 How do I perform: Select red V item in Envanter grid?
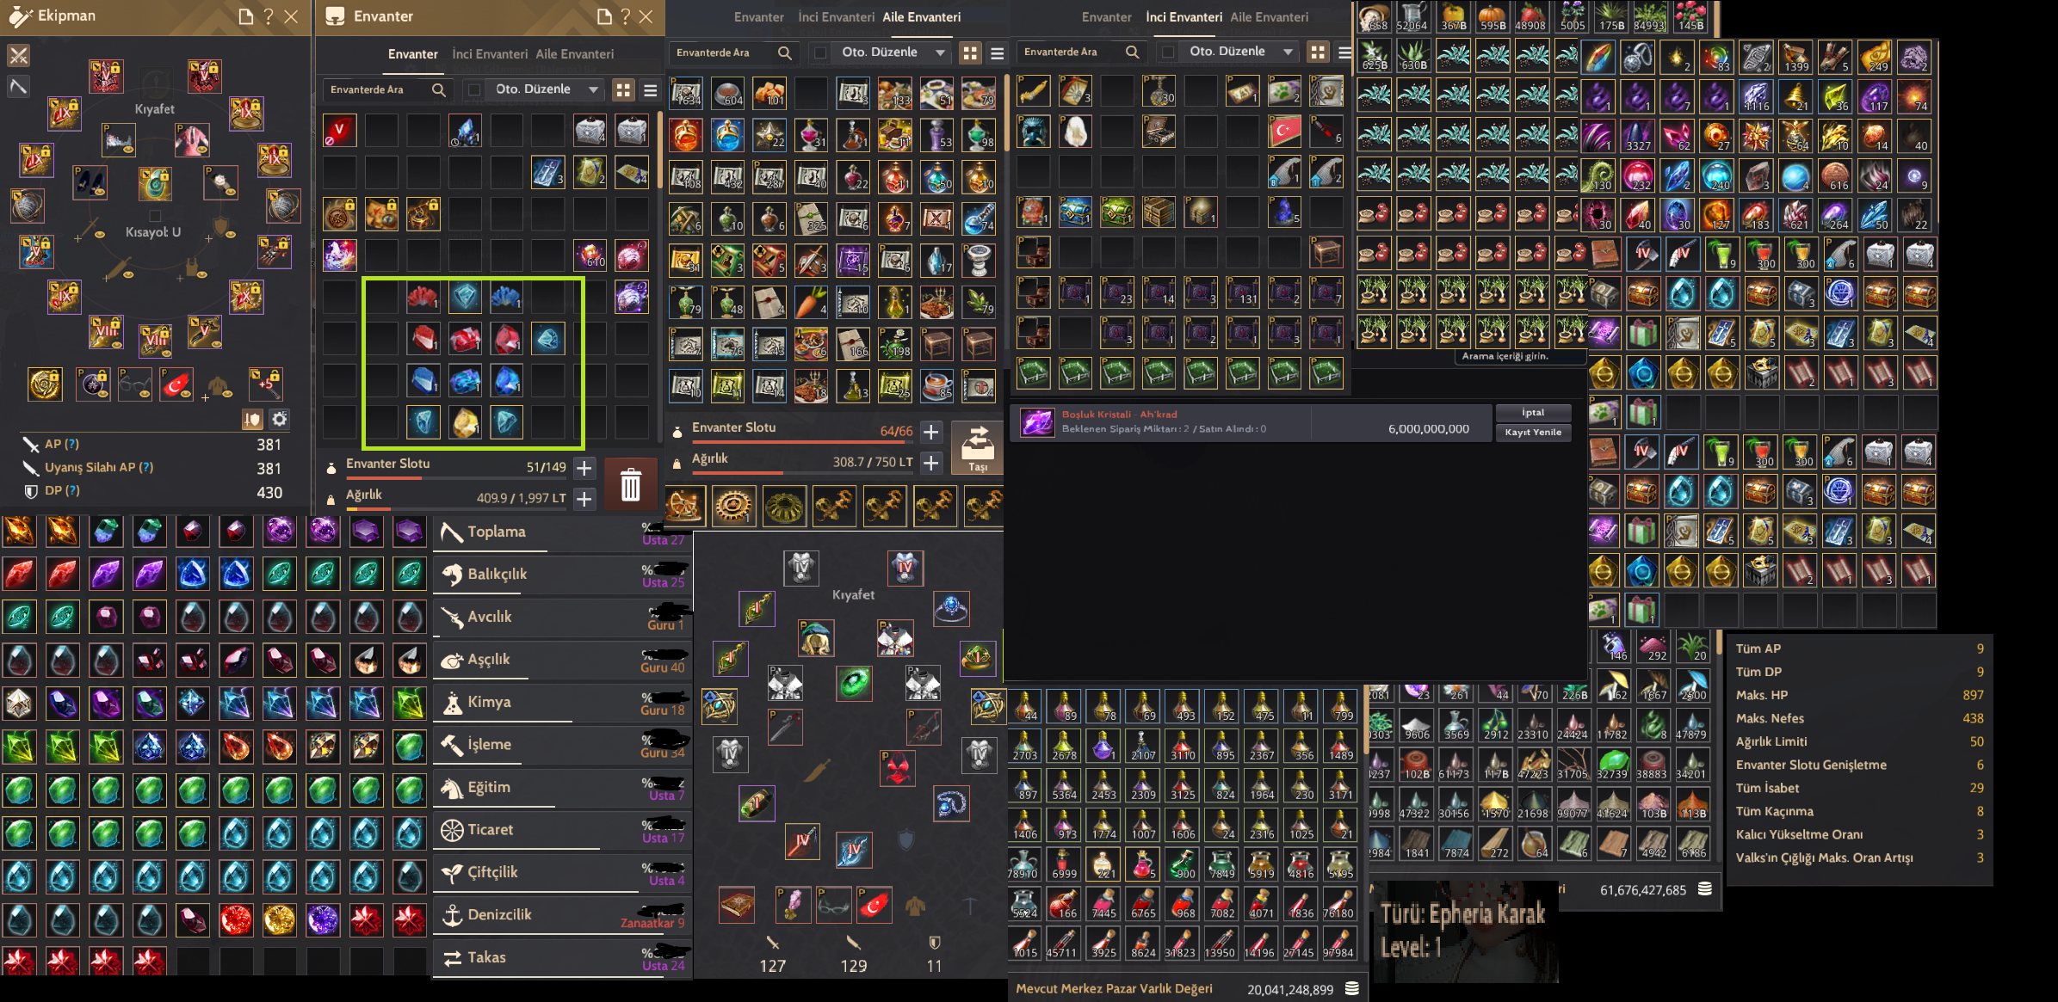pos(339,131)
